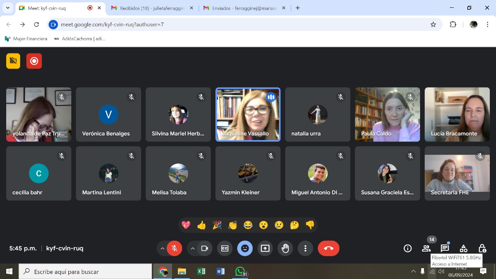Show the participants people list

(426, 248)
